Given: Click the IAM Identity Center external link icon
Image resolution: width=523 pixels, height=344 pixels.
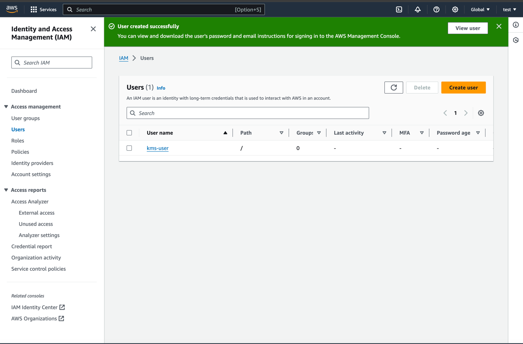Looking at the screenshot, I should (x=62, y=307).
